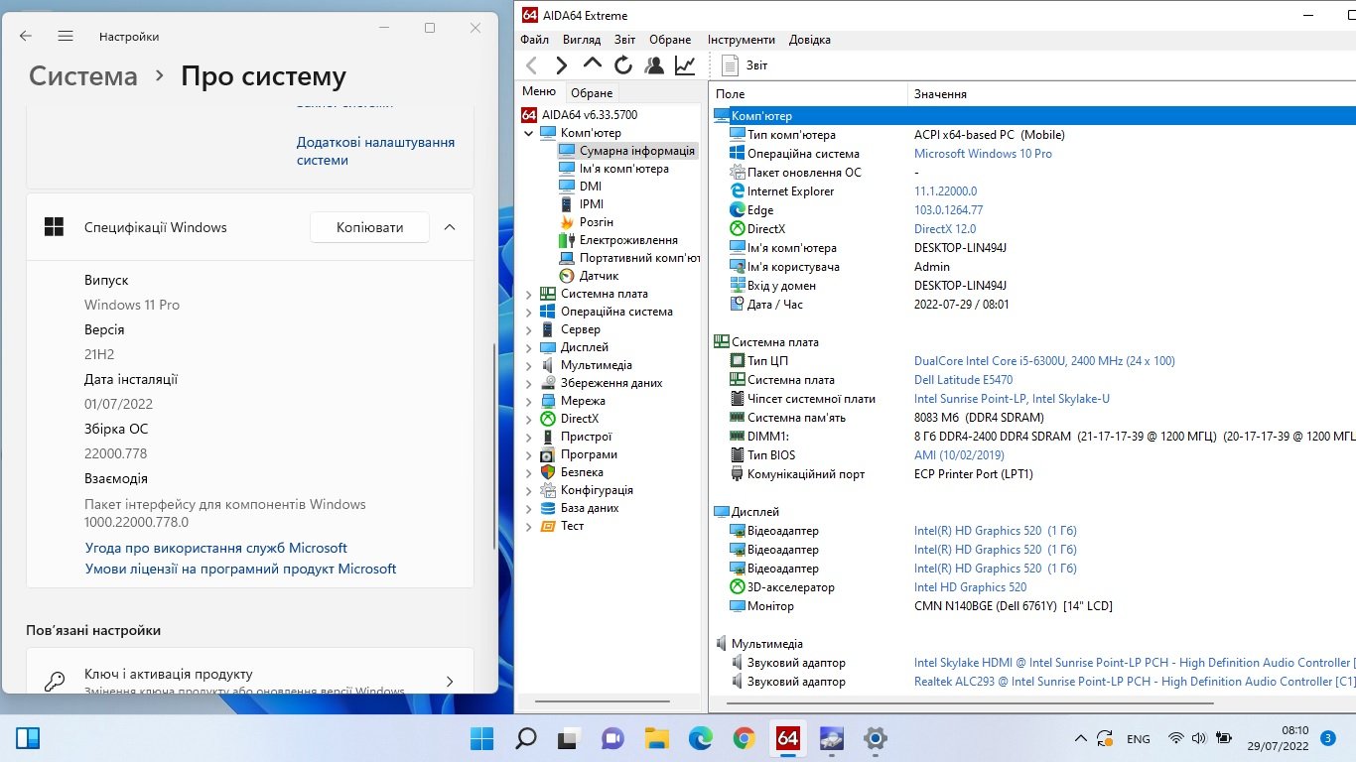Open the DirectX 12.0 value link
Screen dimensions: 1356x762
(945, 229)
